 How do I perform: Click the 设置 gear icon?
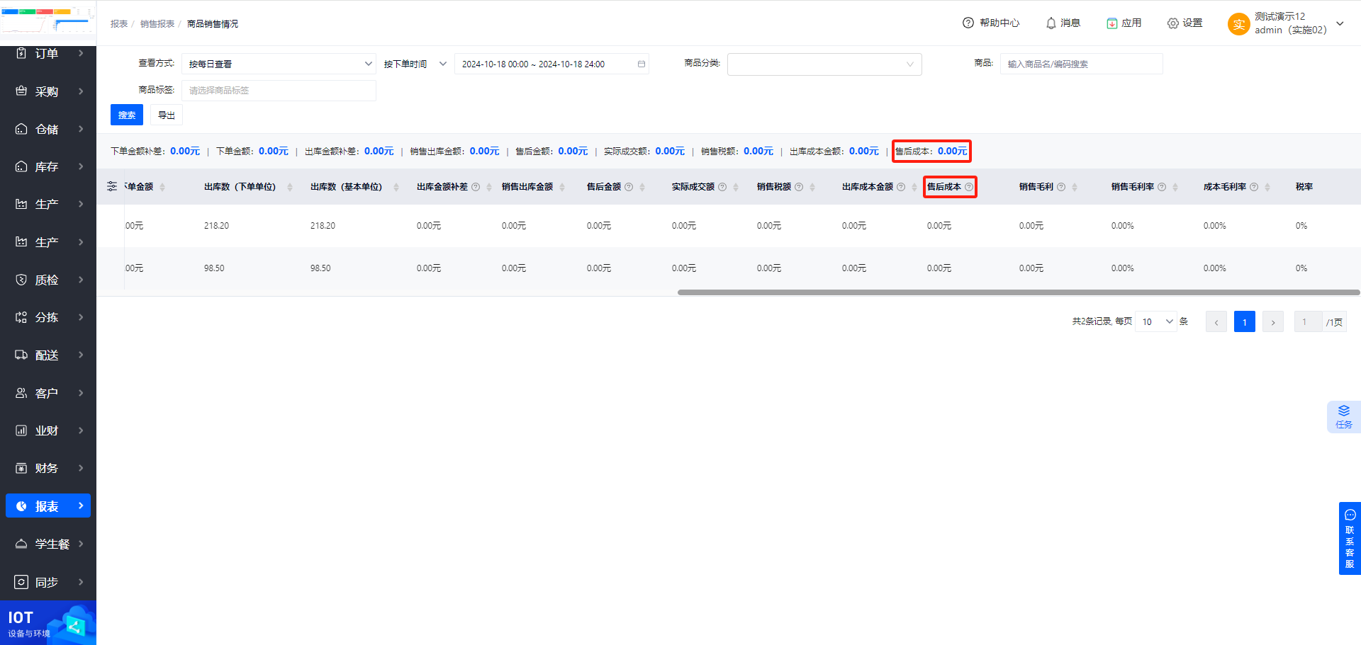pos(1173,23)
